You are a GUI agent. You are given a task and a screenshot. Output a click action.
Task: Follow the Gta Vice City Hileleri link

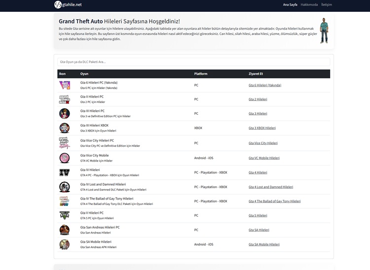[263, 143]
